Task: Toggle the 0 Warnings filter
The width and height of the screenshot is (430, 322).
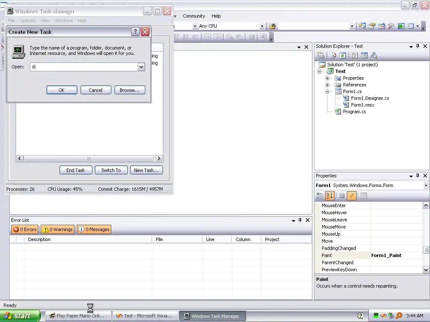Action: 58,229
